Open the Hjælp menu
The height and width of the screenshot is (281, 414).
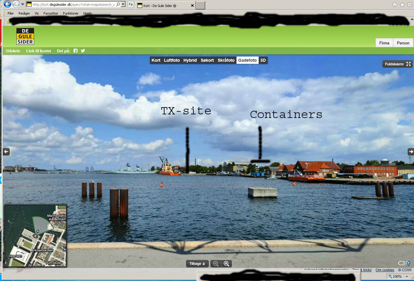pos(87,13)
